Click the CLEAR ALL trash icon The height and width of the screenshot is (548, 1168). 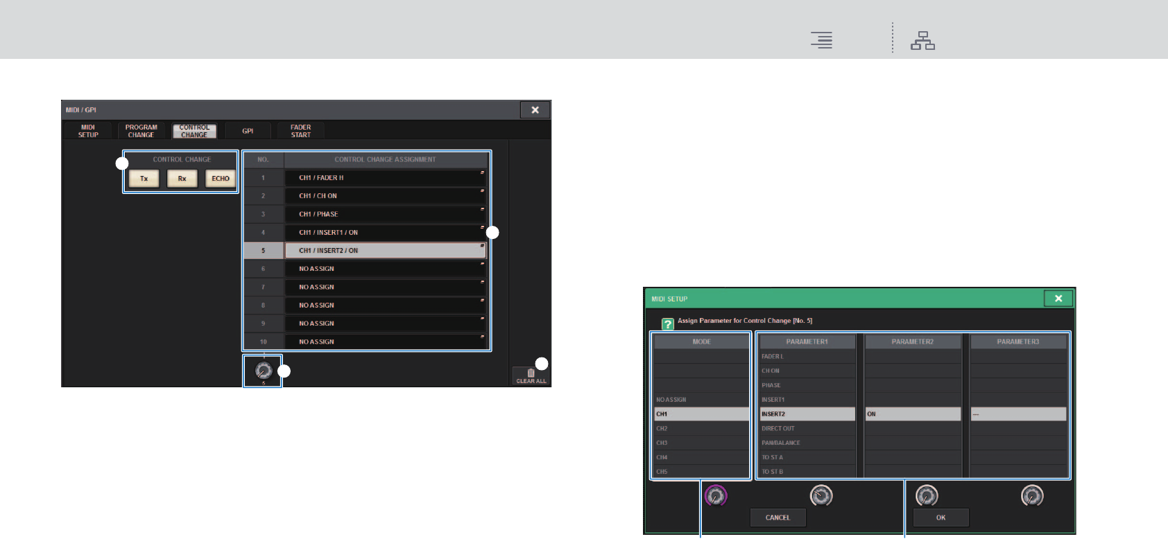point(531,375)
